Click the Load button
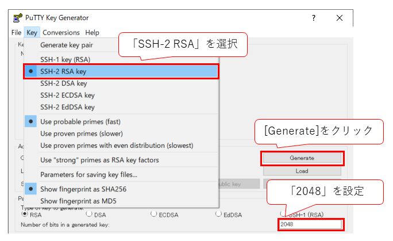Viewport: 393px width, 241px height. point(302,171)
